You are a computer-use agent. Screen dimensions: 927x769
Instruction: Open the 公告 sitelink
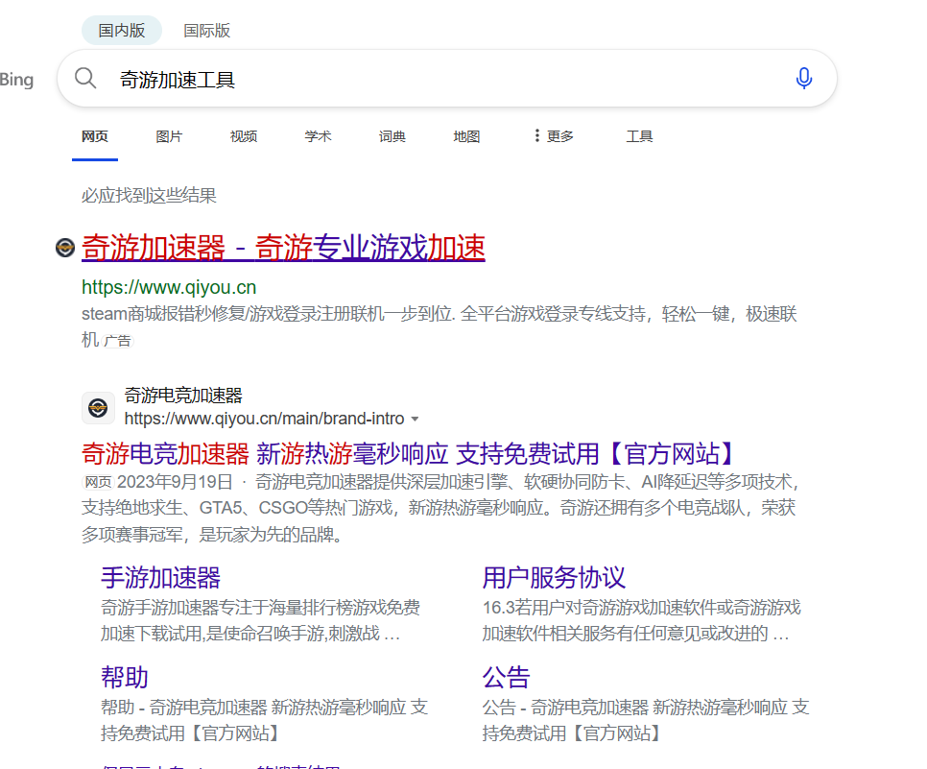(x=506, y=677)
